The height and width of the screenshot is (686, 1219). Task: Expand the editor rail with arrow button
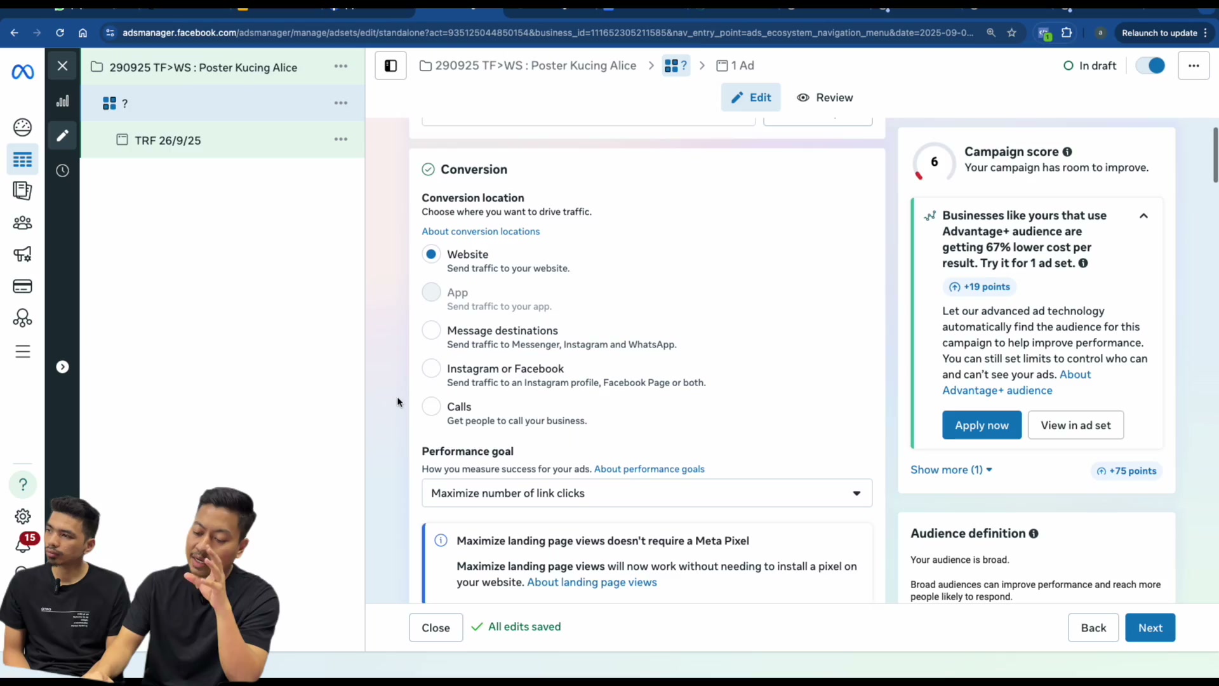[62, 367]
